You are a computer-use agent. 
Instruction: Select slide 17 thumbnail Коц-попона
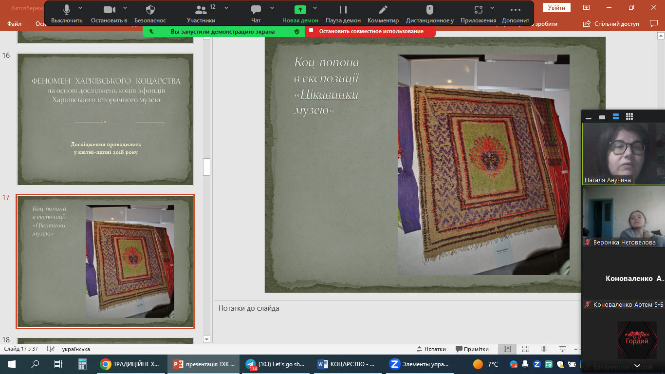click(105, 262)
